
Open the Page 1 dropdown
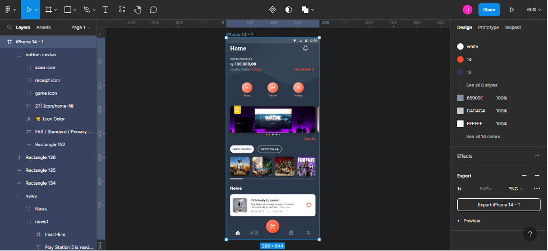tap(80, 28)
